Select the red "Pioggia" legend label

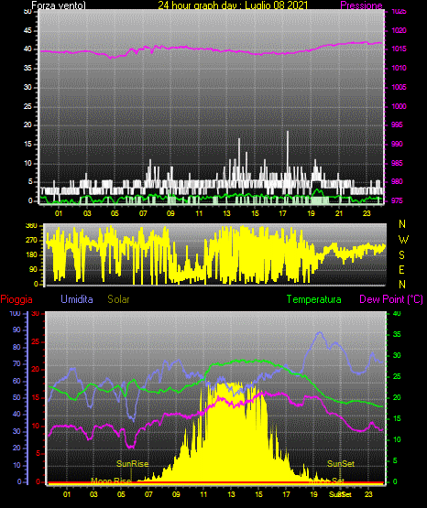(x=16, y=299)
